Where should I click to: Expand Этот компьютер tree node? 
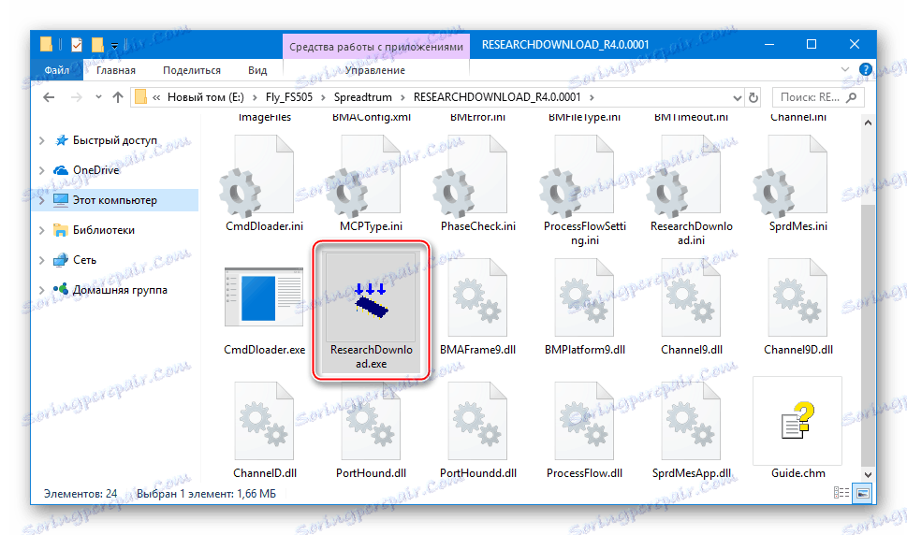point(41,200)
